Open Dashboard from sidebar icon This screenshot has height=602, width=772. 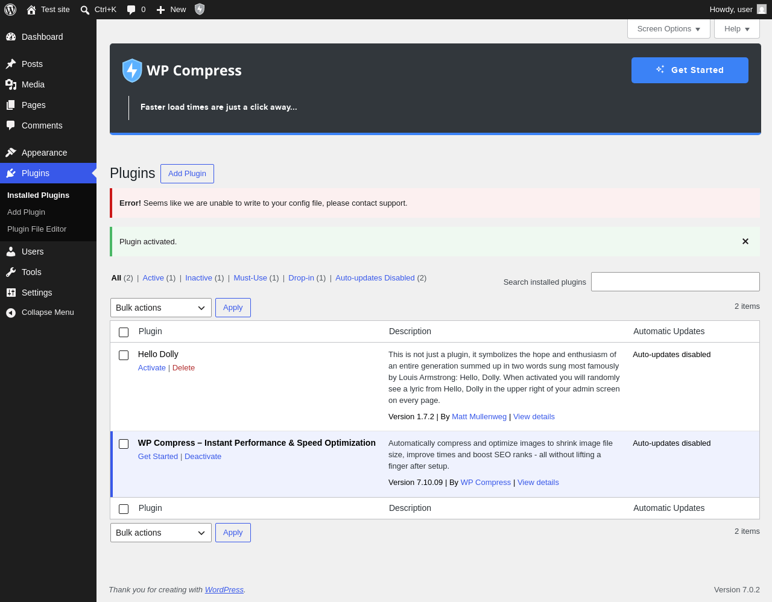pyautogui.click(x=11, y=37)
